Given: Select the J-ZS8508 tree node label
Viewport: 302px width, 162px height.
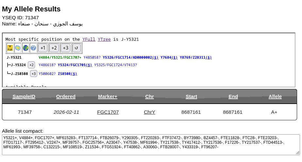Looking at the screenshot, I should click(x=20, y=74).
